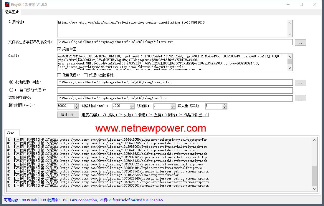Image resolution: width=324 pixels, height=206 pixels.
Task: Click the CPU使用率 3% status entry
Action: pyautogui.click(x=54, y=200)
